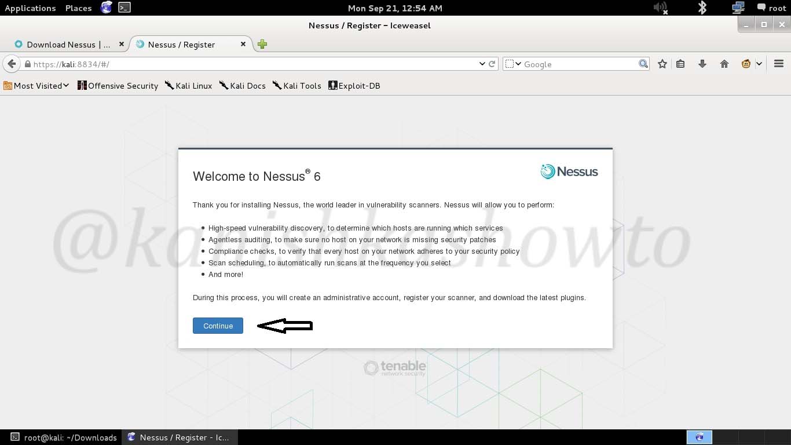This screenshot has height=445, width=791.
Task: Open the search engine selector dropdown
Action: 513,64
